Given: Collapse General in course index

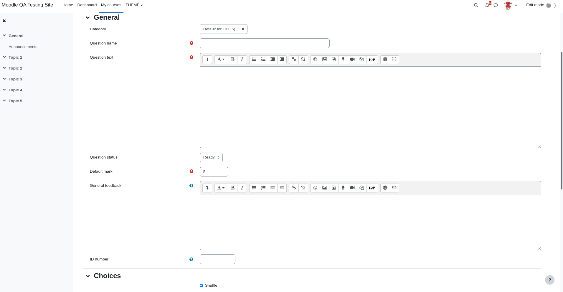Looking at the screenshot, I should (x=4, y=36).
